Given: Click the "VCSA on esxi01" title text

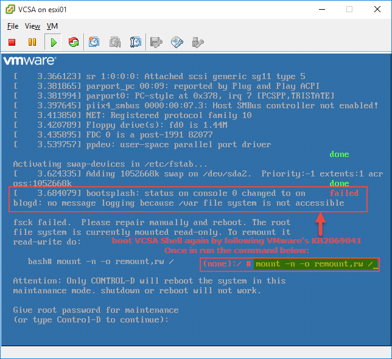Looking at the screenshot, I should pos(43,10).
